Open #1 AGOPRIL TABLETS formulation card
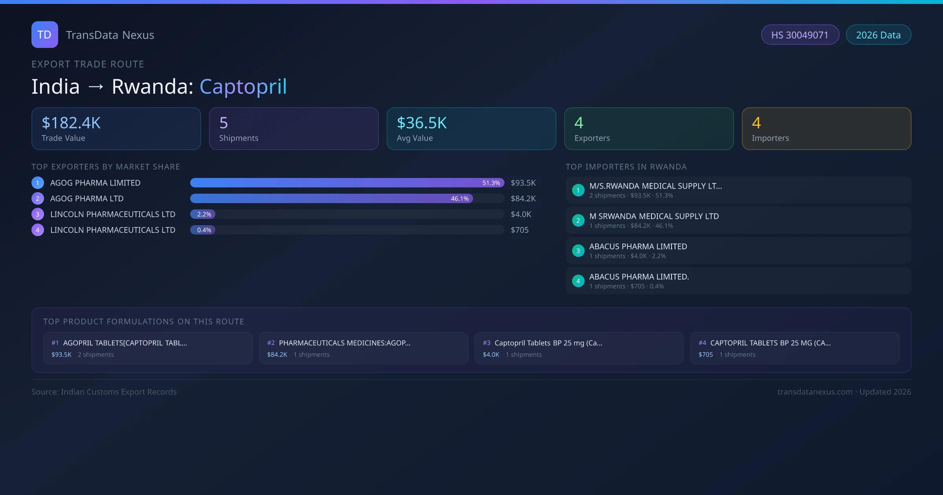 click(148, 348)
